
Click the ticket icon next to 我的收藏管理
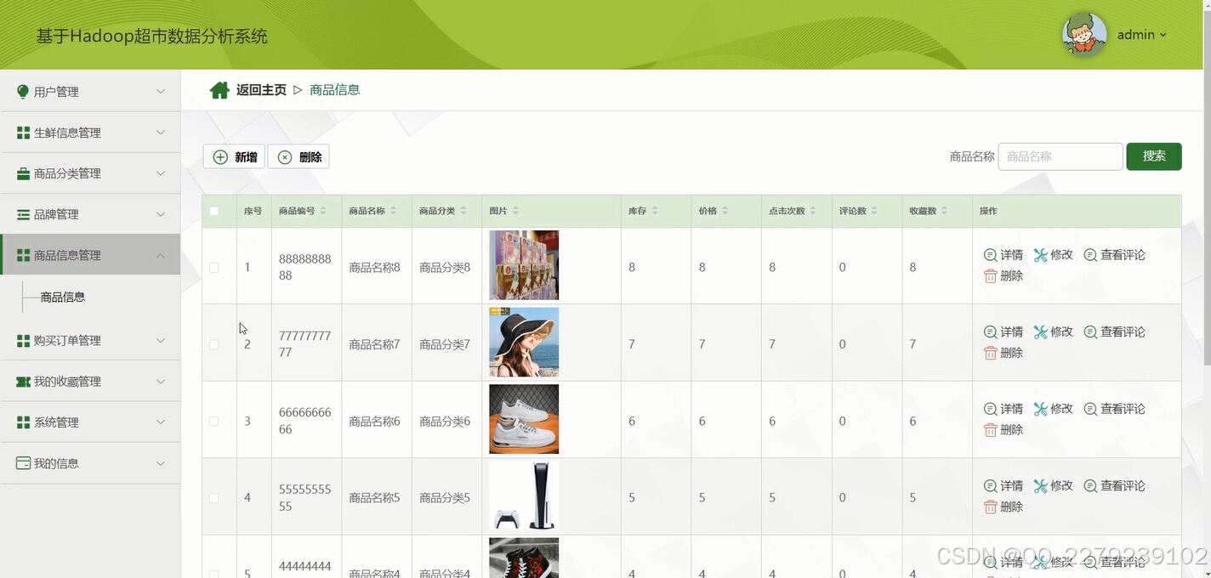point(23,382)
